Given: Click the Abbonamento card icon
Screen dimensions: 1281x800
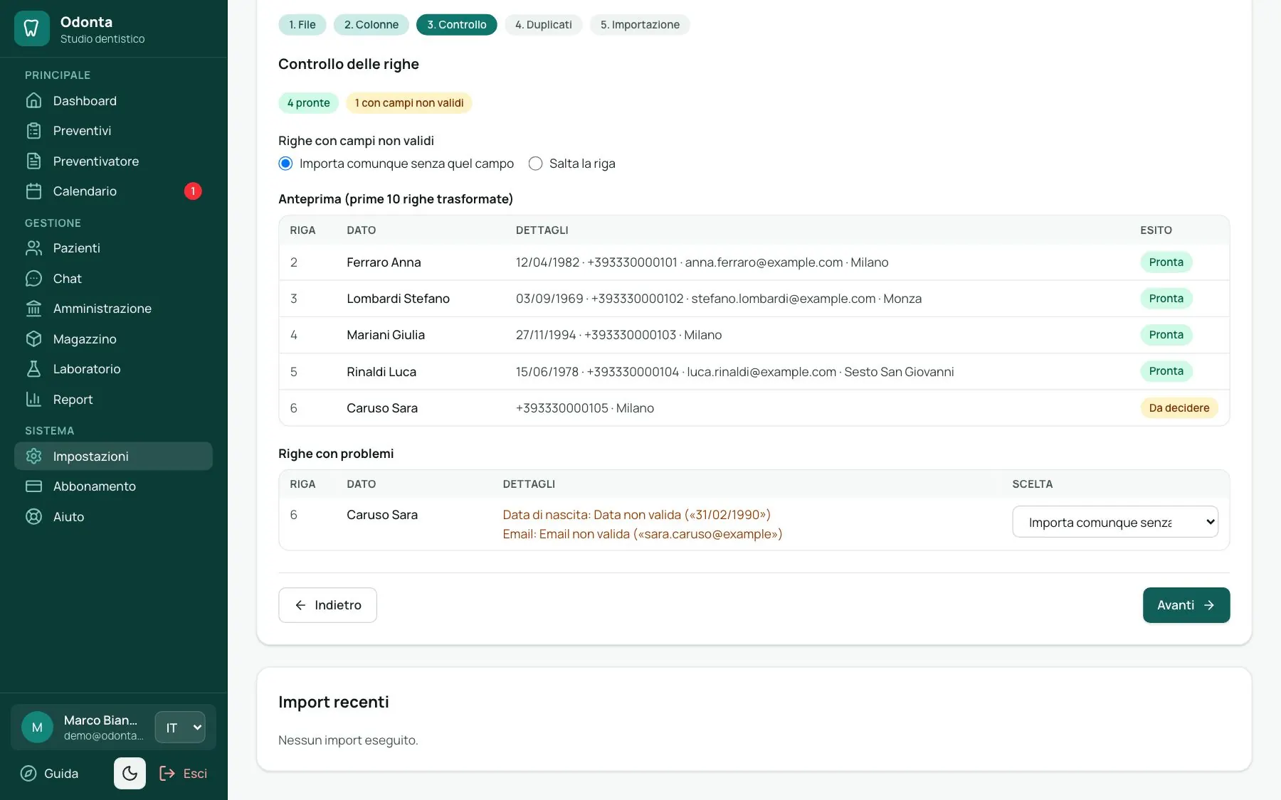Looking at the screenshot, I should [33, 486].
